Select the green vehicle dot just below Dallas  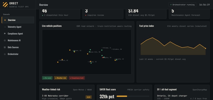tap(91, 63)
